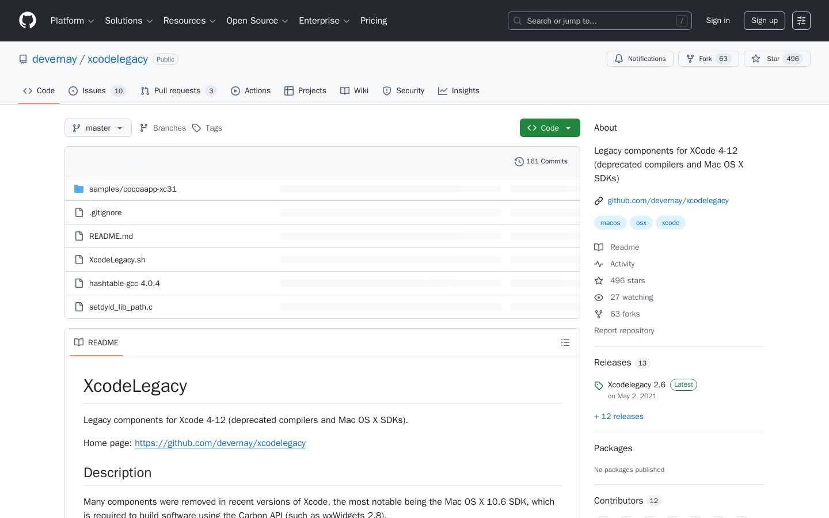Open the samples/cocoaapp-xc31 folder

(132, 189)
